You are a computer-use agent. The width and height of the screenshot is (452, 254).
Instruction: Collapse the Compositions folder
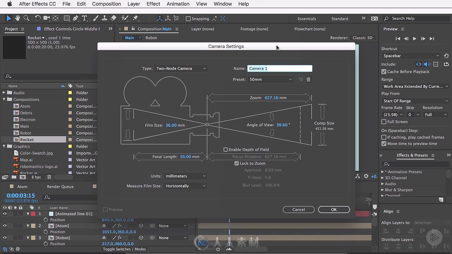point(4,99)
